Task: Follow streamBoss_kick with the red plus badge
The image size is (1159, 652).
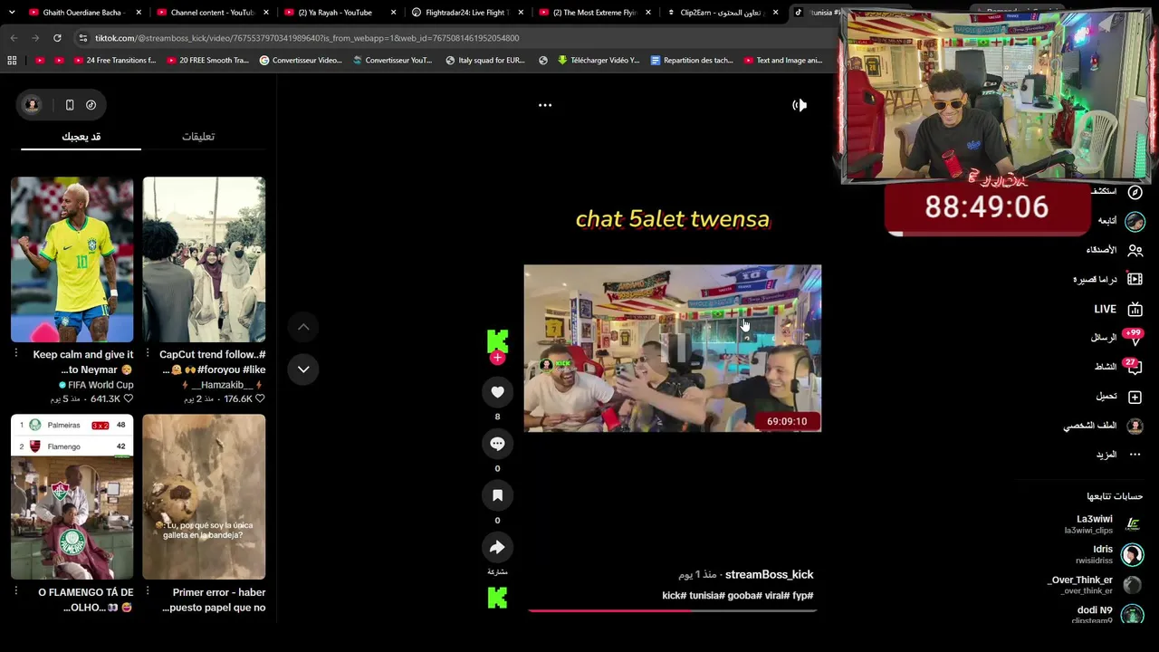Action: (x=497, y=358)
